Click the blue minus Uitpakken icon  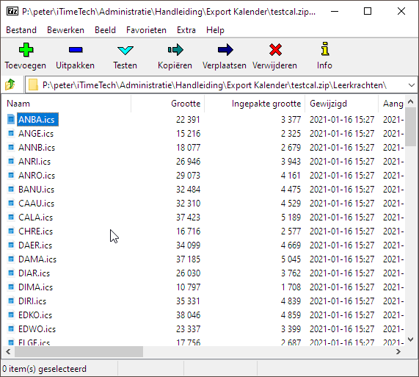pyautogui.click(x=76, y=50)
